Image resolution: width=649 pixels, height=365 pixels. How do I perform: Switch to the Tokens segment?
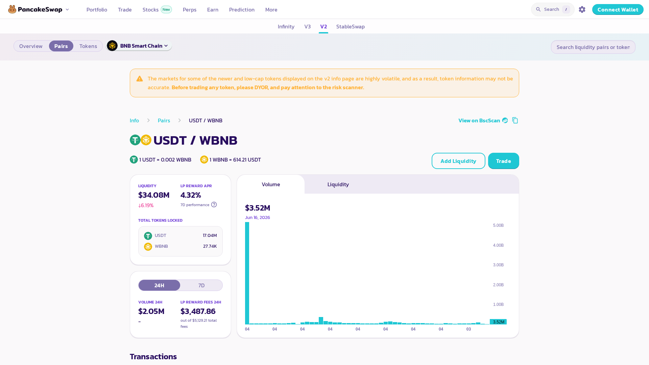pos(88,46)
